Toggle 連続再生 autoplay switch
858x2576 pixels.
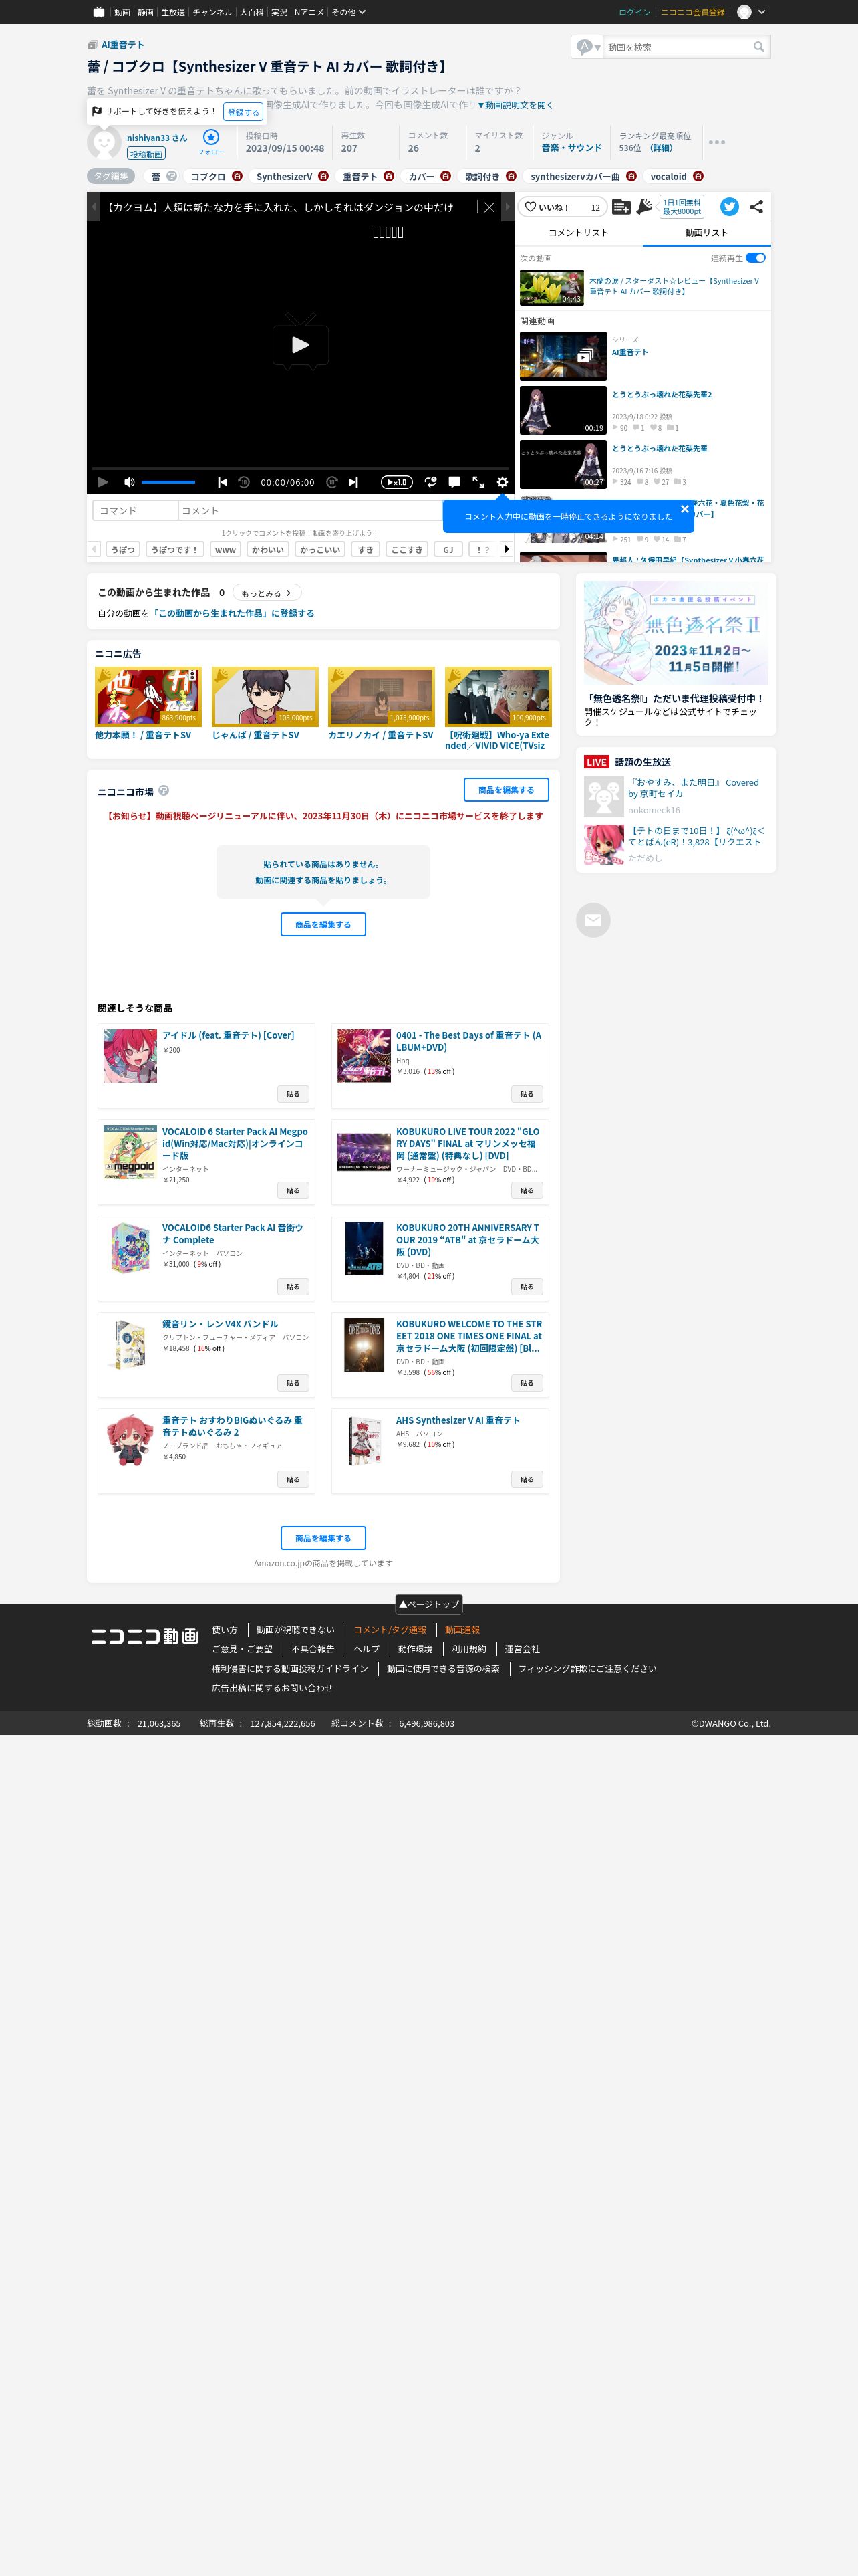pyautogui.click(x=756, y=258)
